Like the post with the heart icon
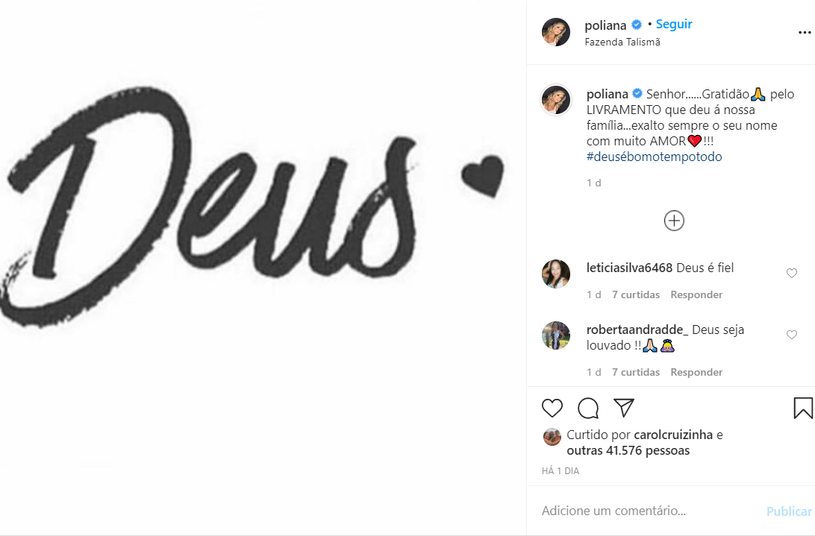 pos(552,408)
